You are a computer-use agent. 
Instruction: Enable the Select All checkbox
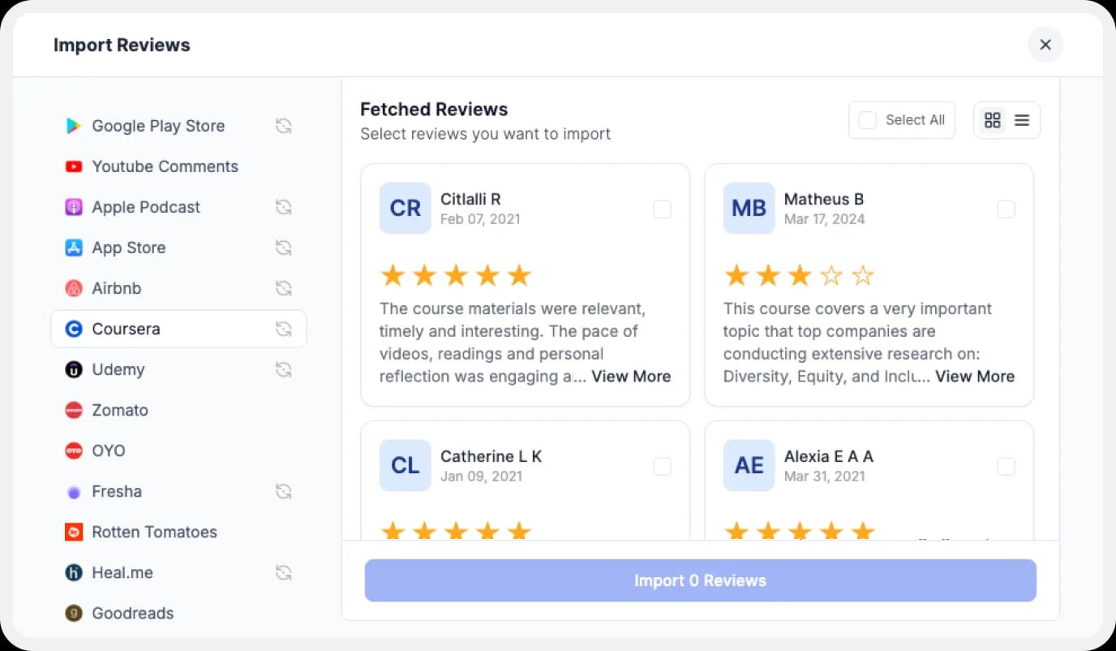(x=868, y=119)
